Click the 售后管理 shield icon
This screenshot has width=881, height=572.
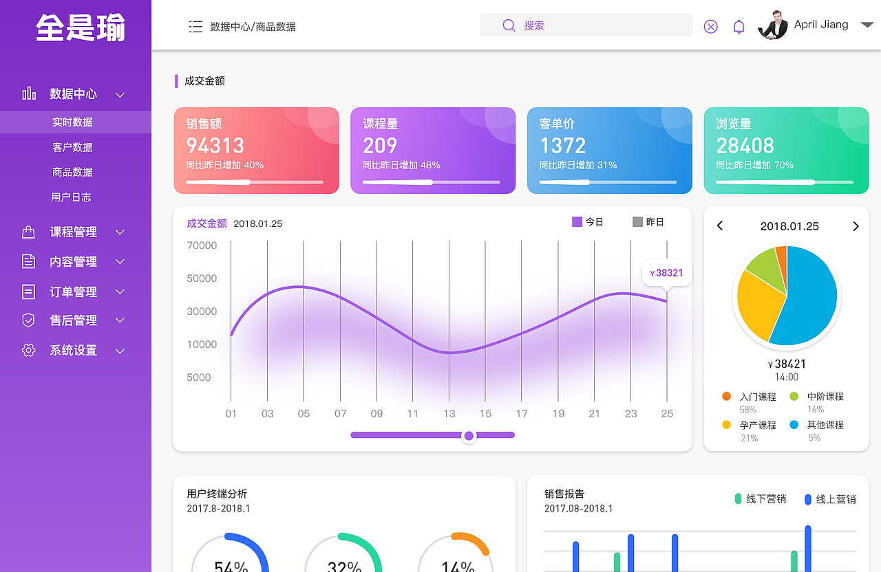(28, 320)
